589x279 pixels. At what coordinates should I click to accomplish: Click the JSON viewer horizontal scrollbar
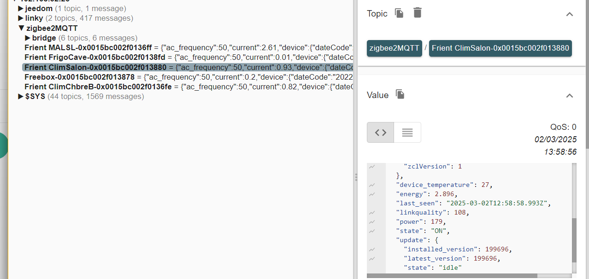point(452,276)
